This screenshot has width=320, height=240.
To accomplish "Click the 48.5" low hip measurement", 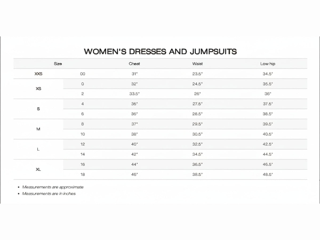I will tap(268, 174).
